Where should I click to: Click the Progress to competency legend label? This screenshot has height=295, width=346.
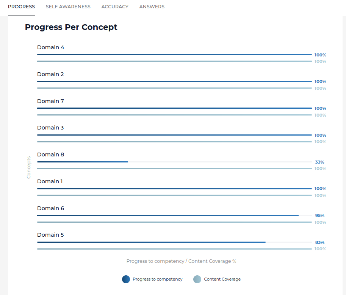pos(157,279)
